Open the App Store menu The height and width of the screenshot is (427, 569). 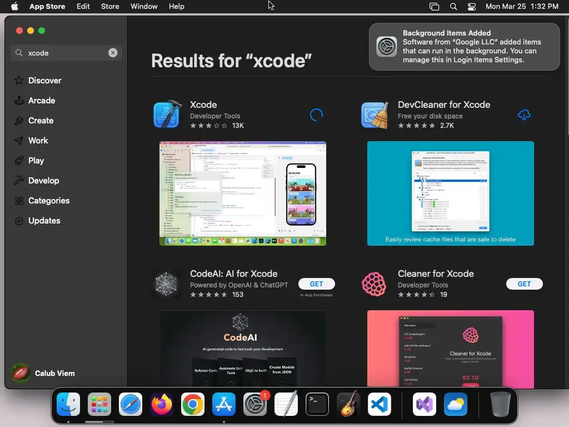point(47,6)
